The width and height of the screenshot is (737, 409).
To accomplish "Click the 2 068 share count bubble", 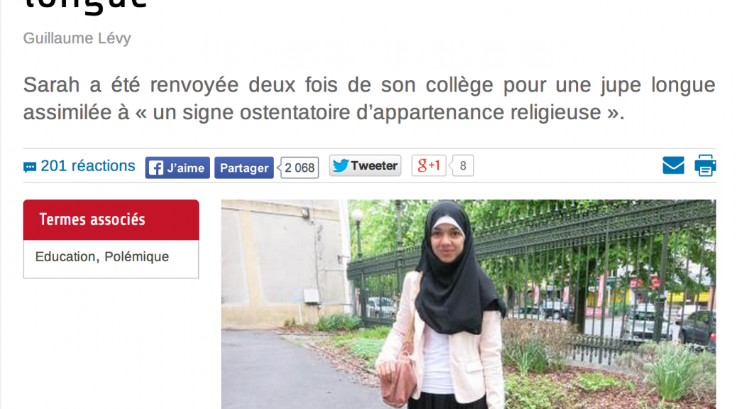I will (x=300, y=168).
